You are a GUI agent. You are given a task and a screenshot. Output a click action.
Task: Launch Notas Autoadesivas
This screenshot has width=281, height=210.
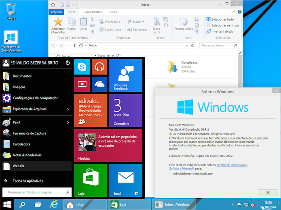click(37, 155)
